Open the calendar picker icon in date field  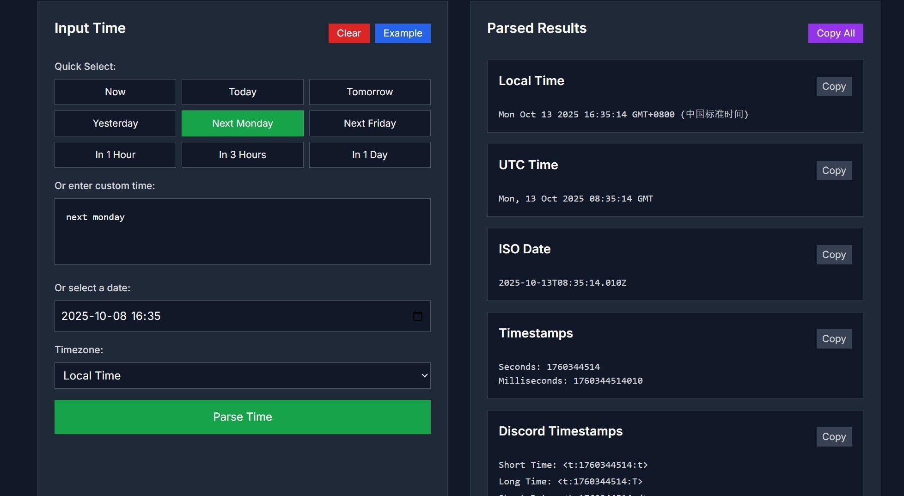(417, 316)
